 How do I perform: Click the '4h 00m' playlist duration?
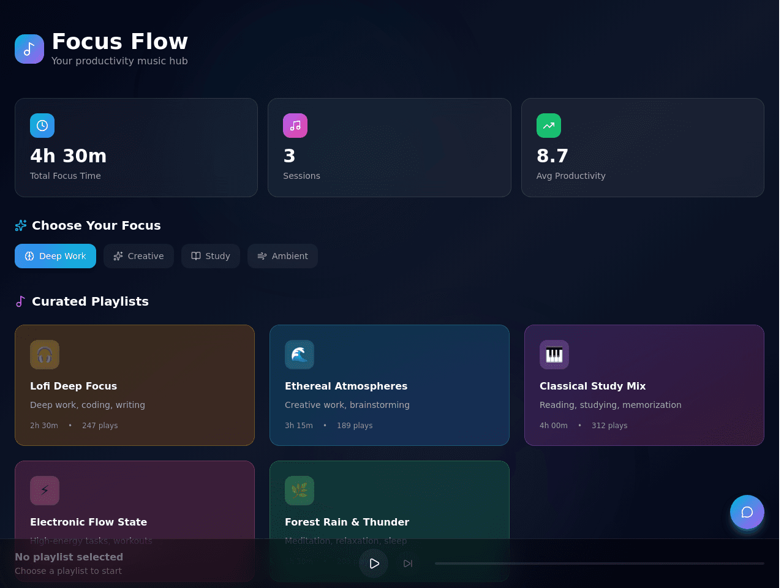pyautogui.click(x=554, y=426)
